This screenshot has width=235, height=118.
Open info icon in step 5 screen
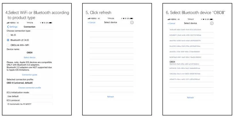tap(132, 23)
